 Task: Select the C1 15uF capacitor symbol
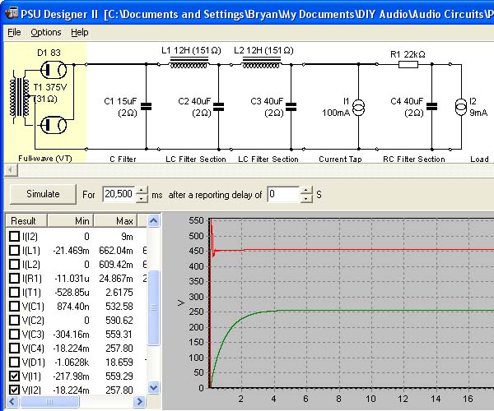146,107
